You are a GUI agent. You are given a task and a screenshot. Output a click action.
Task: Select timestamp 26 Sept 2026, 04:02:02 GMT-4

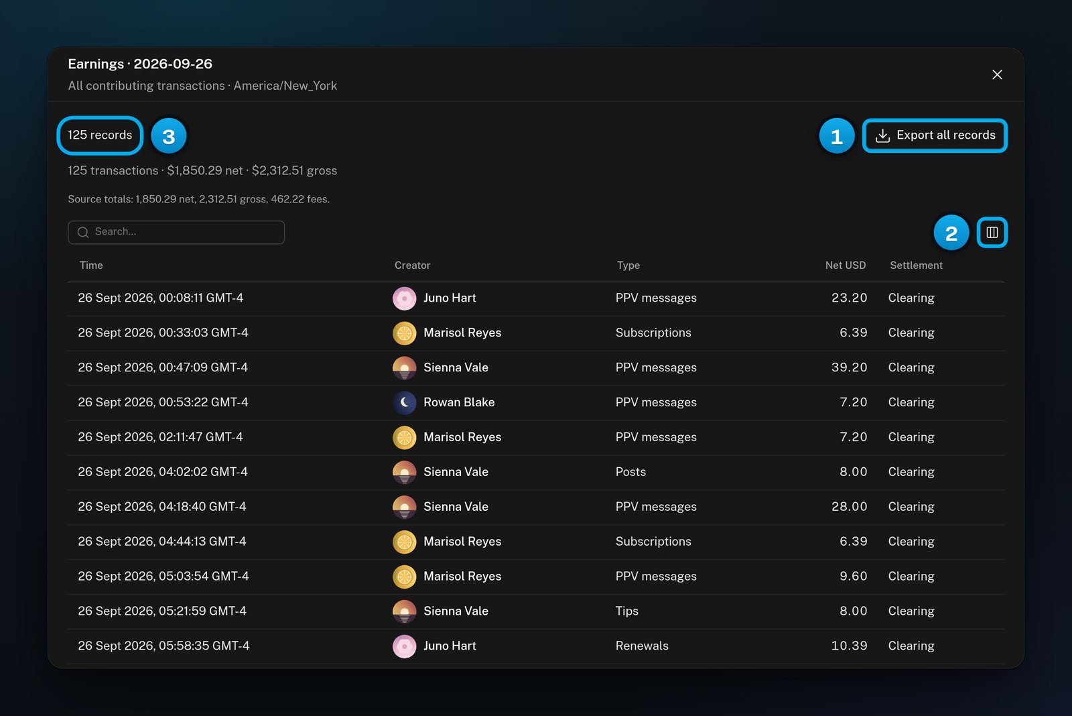pos(163,472)
